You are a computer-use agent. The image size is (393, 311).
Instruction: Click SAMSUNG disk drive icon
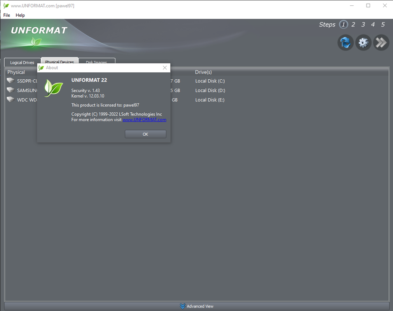tap(10, 90)
